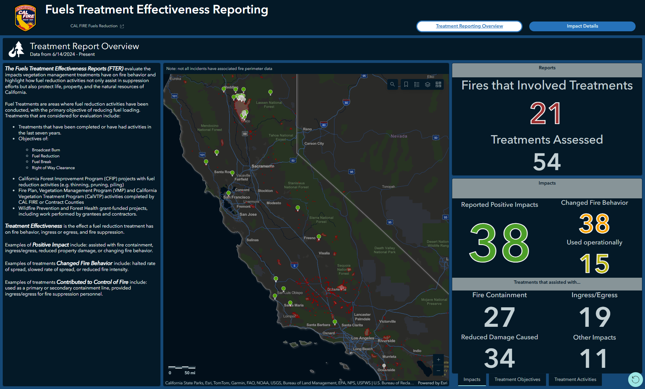The width and height of the screenshot is (645, 389).
Task: Click the green pin east of Modesto
Action: [x=298, y=208]
